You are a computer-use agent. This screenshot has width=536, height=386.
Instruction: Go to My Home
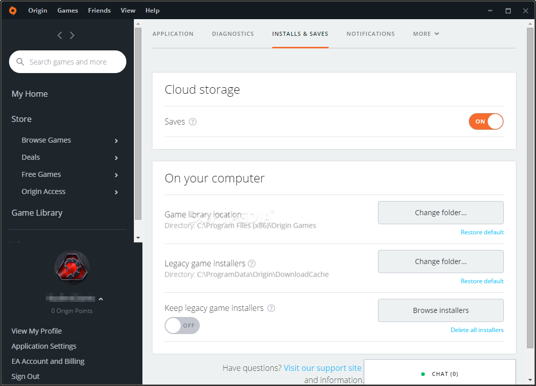[30, 94]
